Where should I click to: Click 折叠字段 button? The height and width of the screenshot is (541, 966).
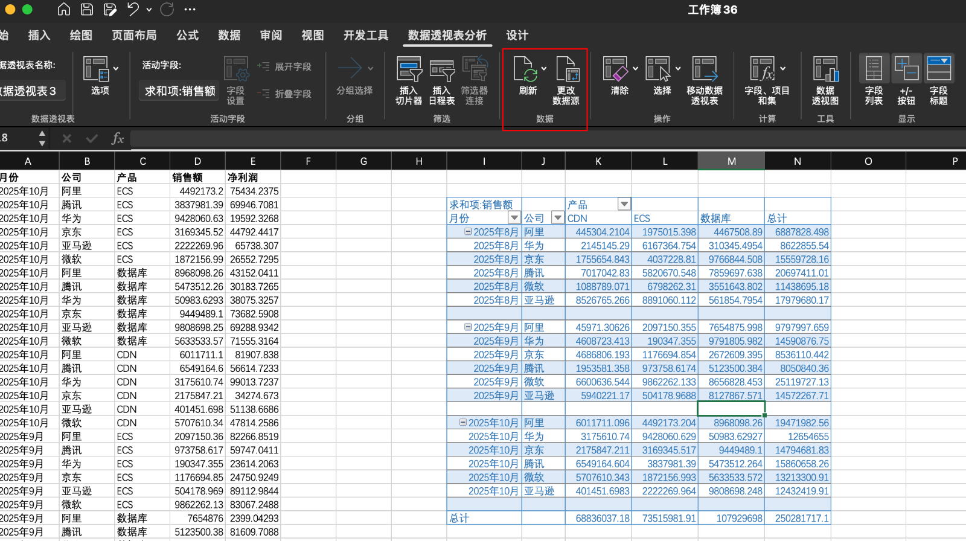pos(284,94)
